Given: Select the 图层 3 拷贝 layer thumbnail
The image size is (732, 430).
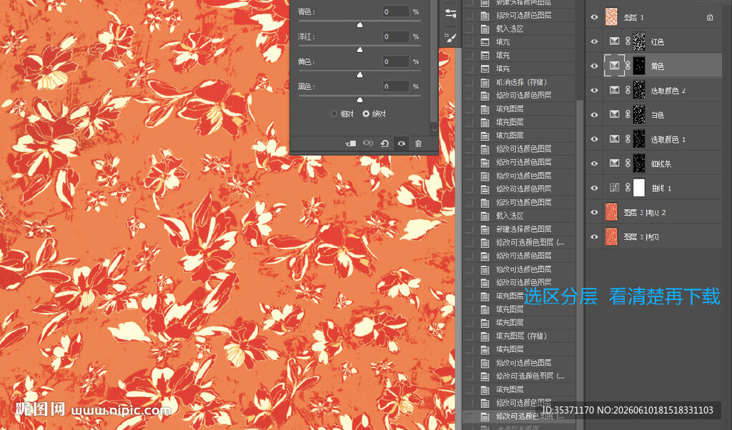Looking at the screenshot, I should [x=611, y=236].
